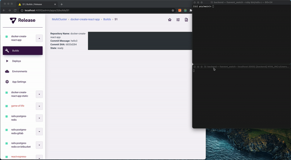
Task: Expand the rails-postgres-redis-gitlab dropdown
Action: point(39,131)
